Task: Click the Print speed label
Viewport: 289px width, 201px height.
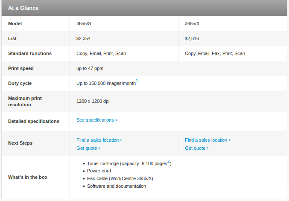Action: [21, 69]
